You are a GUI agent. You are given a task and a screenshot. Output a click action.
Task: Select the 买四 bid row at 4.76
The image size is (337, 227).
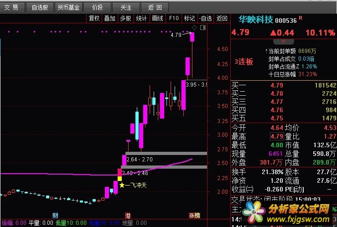tap(284, 110)
